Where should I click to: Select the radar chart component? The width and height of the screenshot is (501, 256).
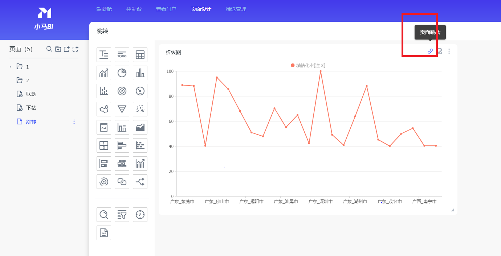(122, 91)
